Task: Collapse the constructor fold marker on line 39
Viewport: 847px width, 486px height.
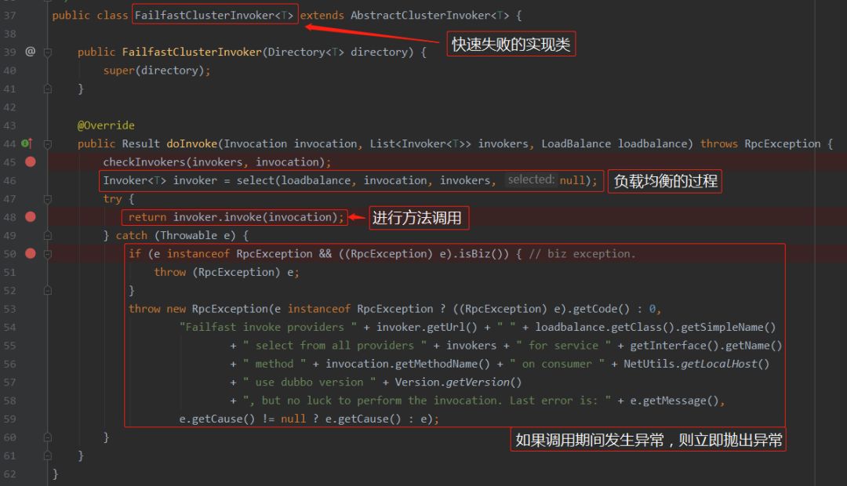Action: tap(48, 53)
